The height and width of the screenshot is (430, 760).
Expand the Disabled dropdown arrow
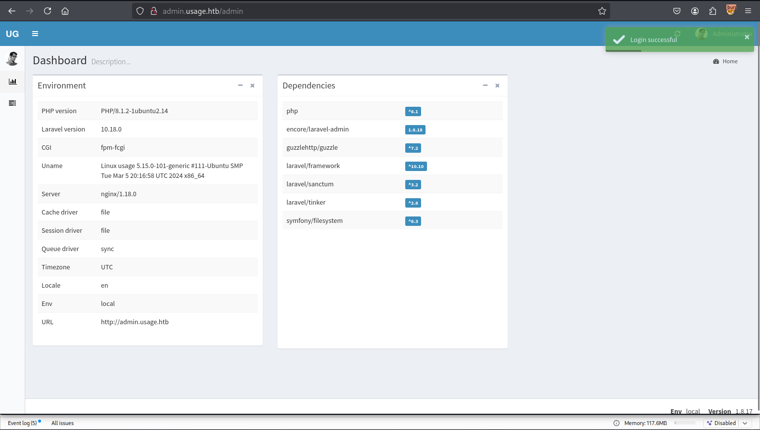745,423
